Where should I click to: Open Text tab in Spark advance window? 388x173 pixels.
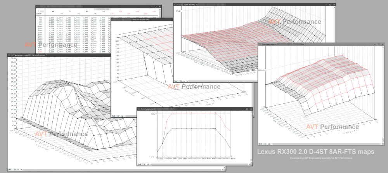(x=176, y=81)
